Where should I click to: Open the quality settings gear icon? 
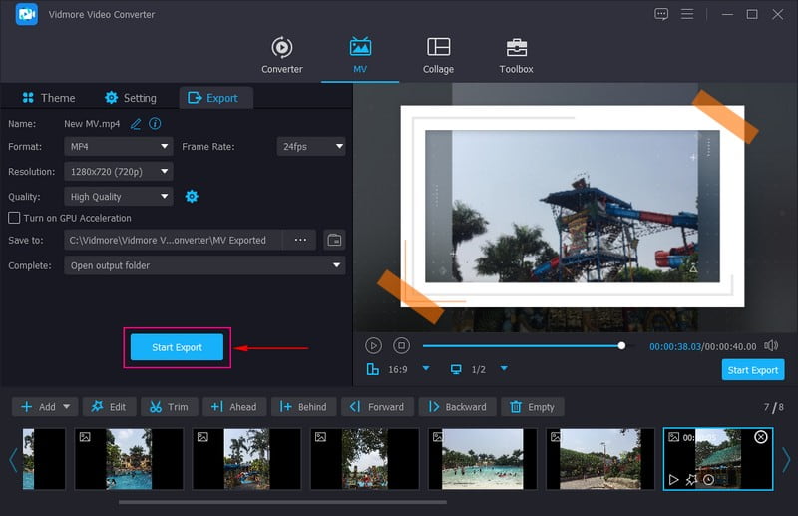click(192, 197)
